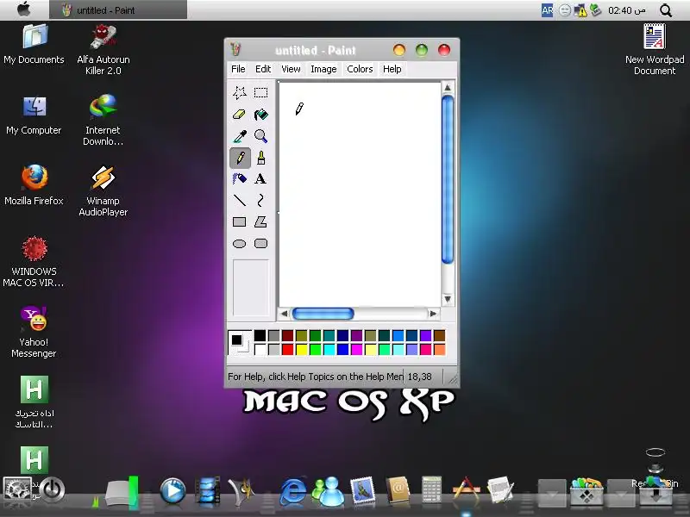Click the vertical scrollbar up arrow
690x517 pixels.
pos(448,88)
